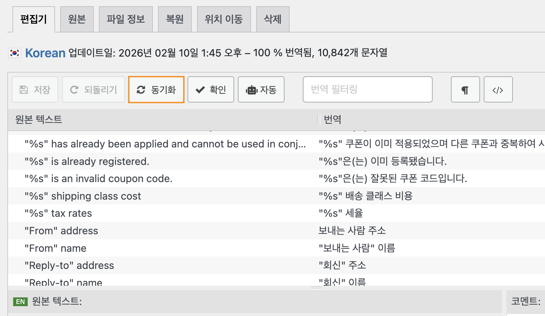Click the floppy disk 저장 save button
Screen dimensions: 545x316
tap(35, 90)
